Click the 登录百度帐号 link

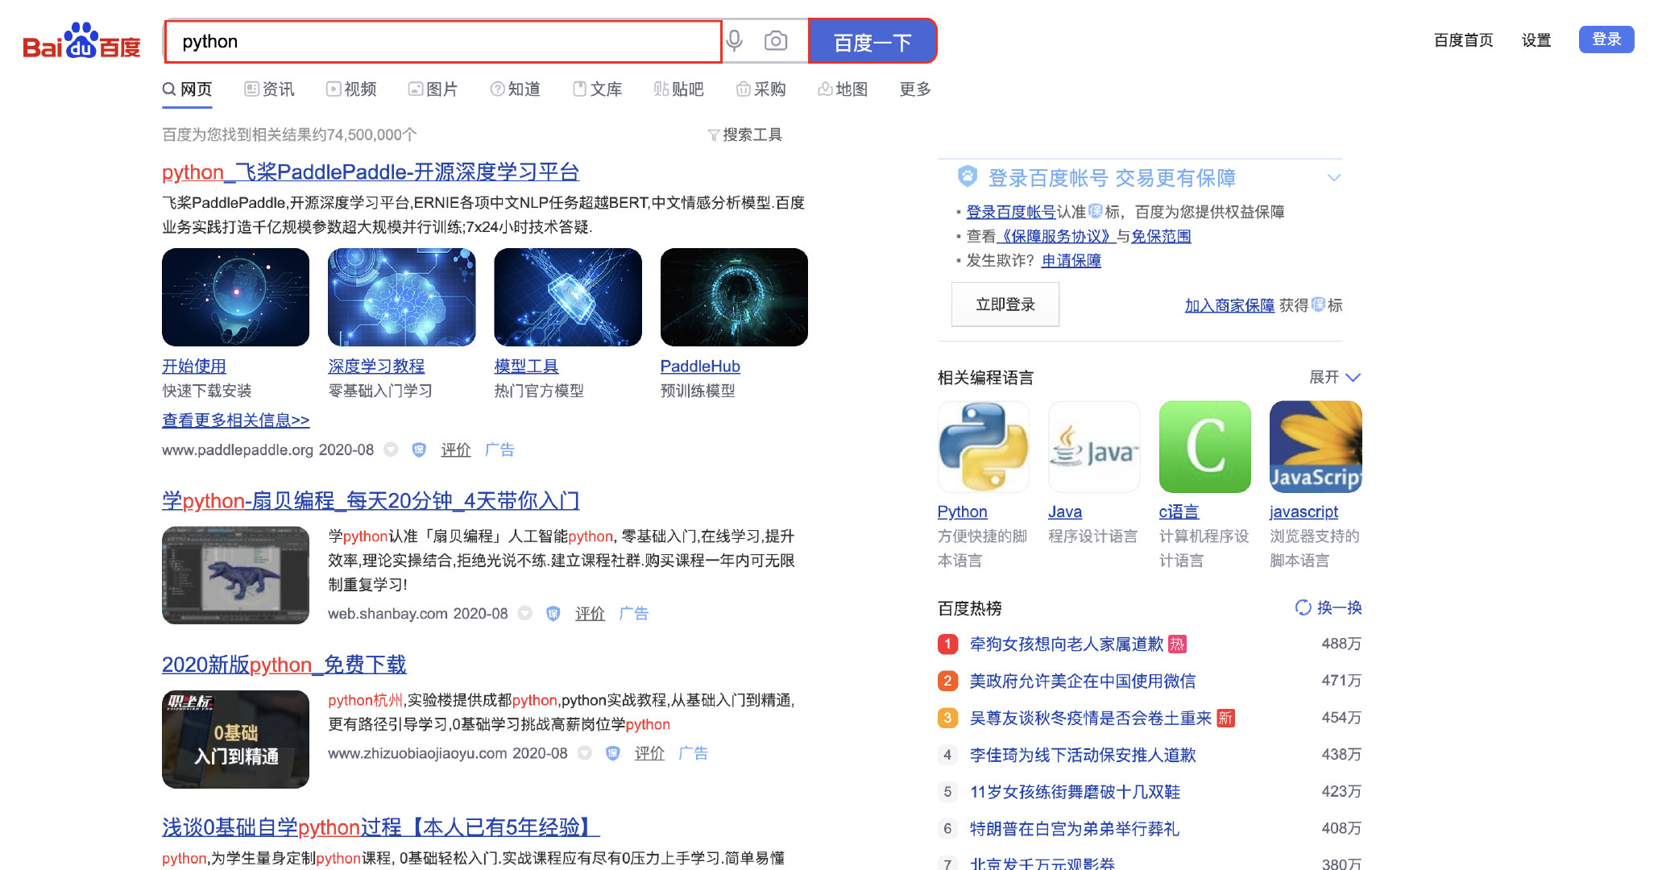[x=1011, y=212]
